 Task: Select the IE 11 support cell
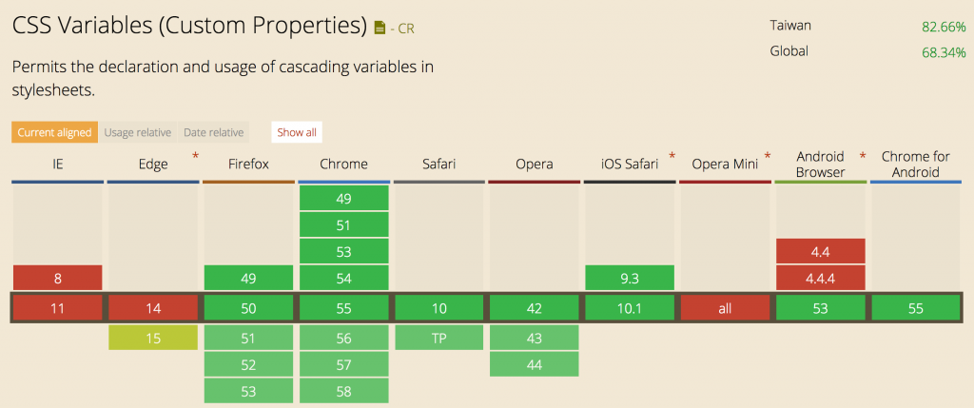coord(57,308)
